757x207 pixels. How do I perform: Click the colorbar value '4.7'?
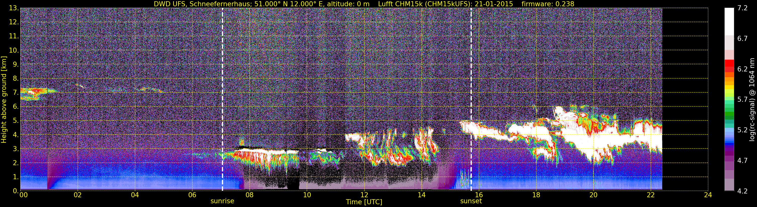[x=742, y=160]
